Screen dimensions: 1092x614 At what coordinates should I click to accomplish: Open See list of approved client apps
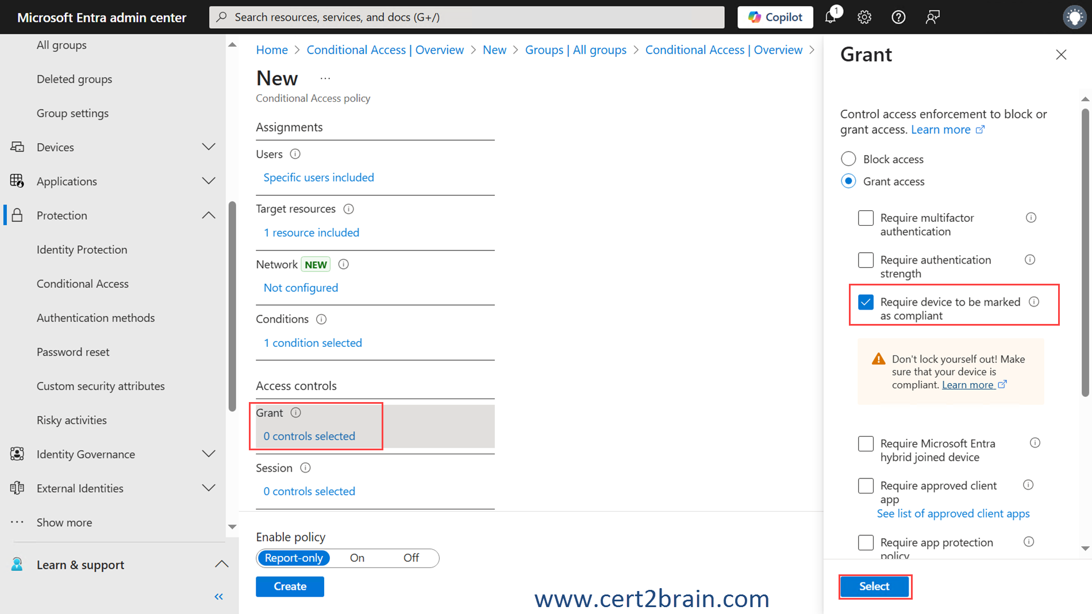tap(953, 513)
